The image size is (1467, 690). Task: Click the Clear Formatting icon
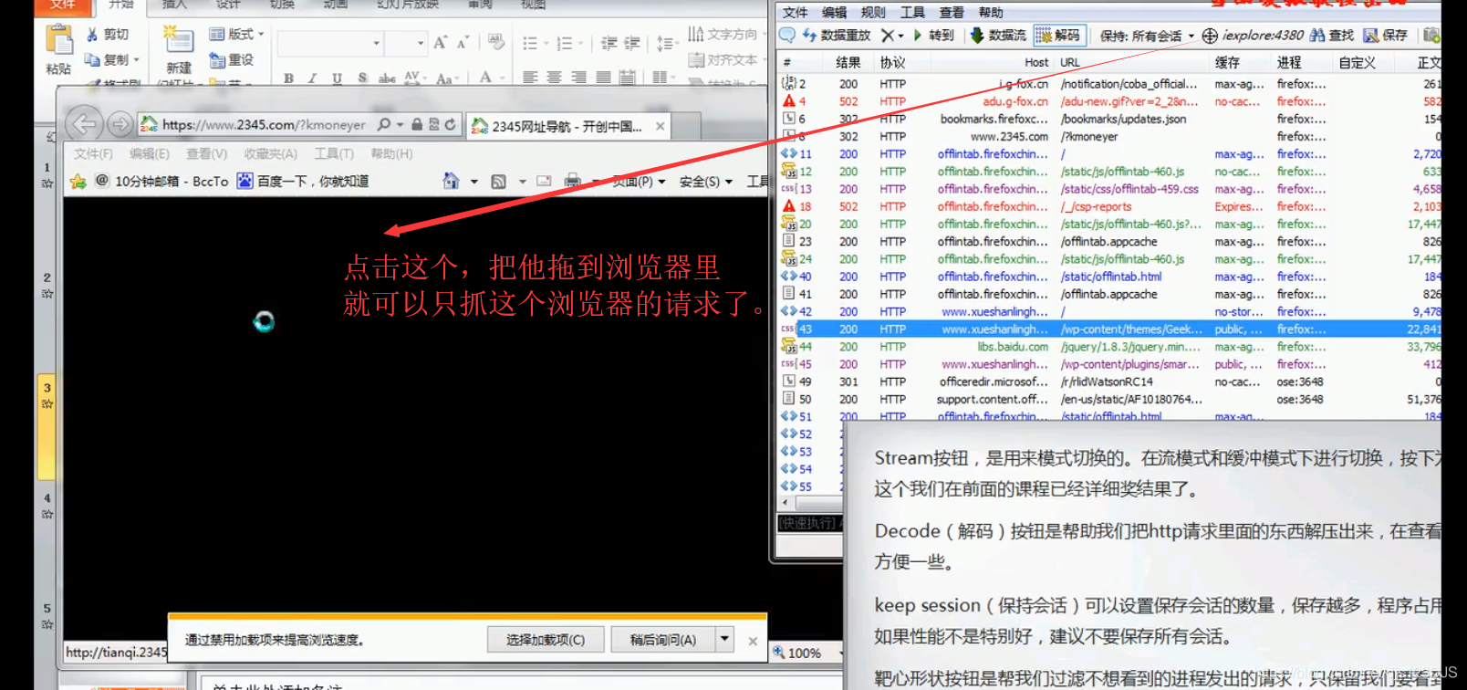(x=496, y=42)
